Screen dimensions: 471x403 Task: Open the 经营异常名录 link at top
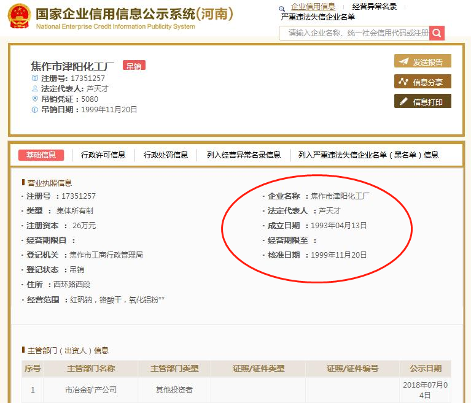click(375, 7)
